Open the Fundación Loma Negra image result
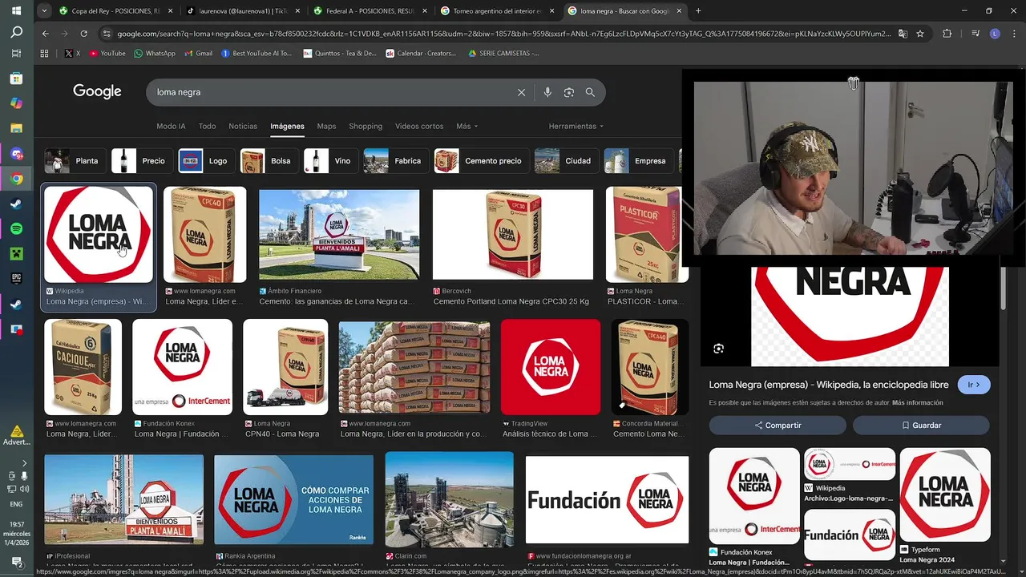The width and height of the screenshot is (1026, 577). pyautogui.click(x=607, y=500)
